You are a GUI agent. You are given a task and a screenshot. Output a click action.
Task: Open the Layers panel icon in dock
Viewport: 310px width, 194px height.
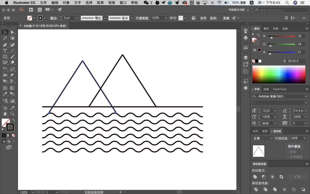(x=246, y=57)
